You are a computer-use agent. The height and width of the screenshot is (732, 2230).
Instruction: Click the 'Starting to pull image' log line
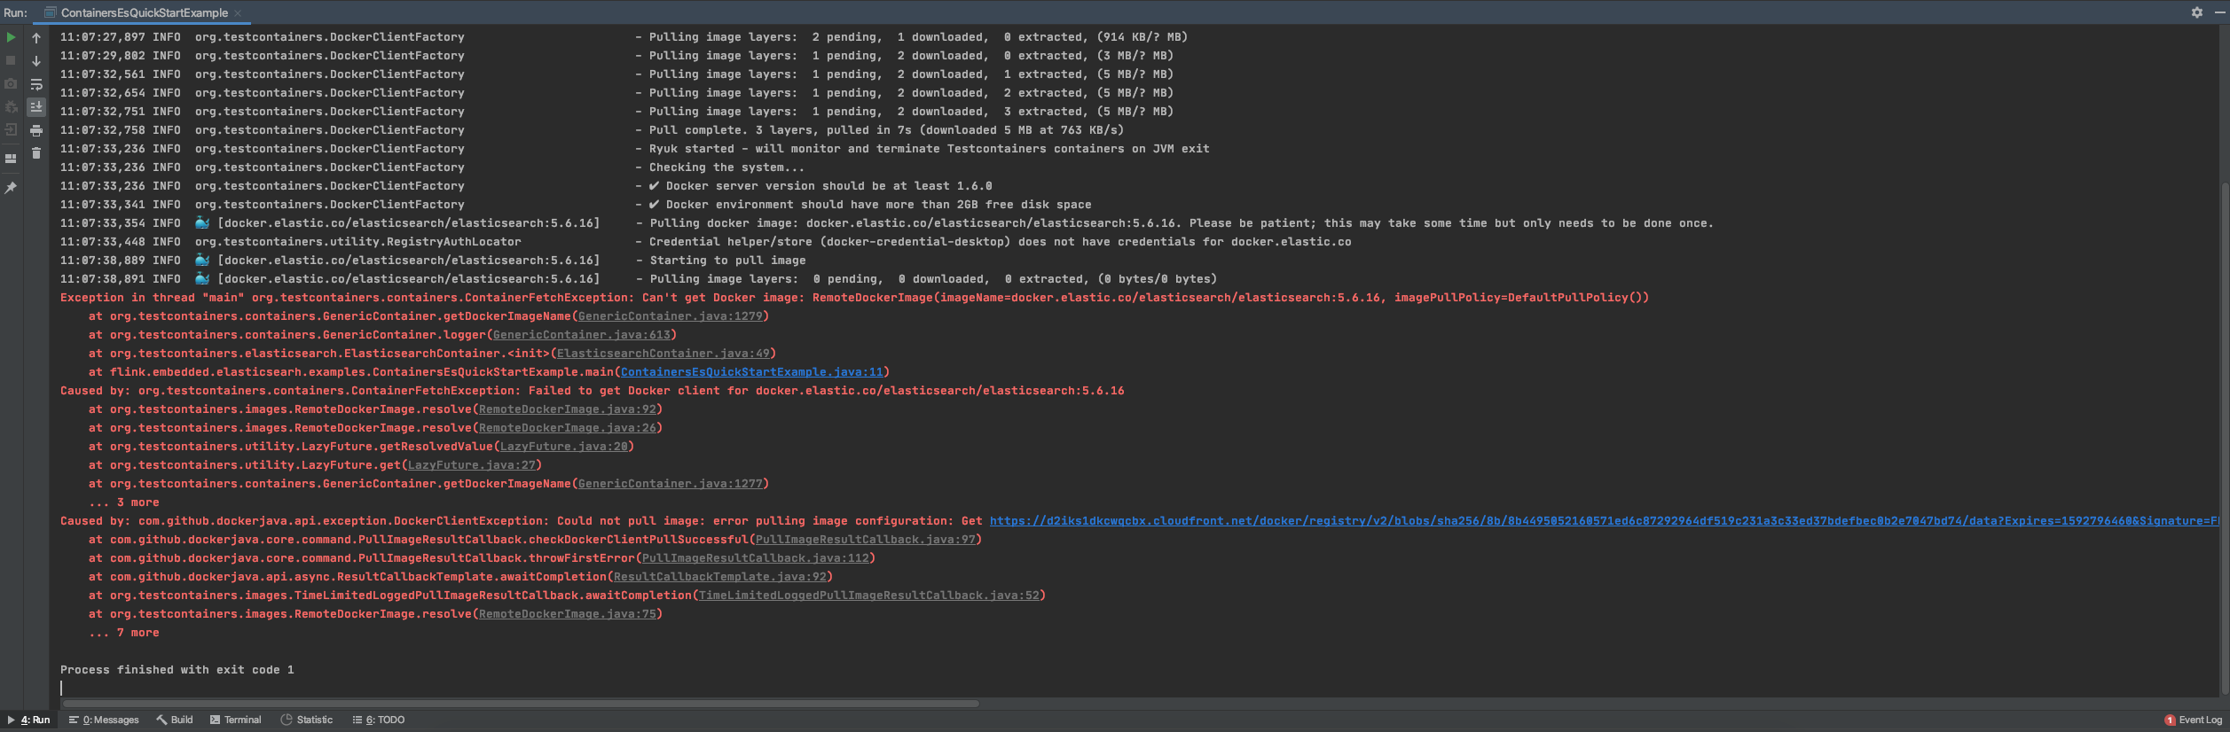tap(433, 261)
